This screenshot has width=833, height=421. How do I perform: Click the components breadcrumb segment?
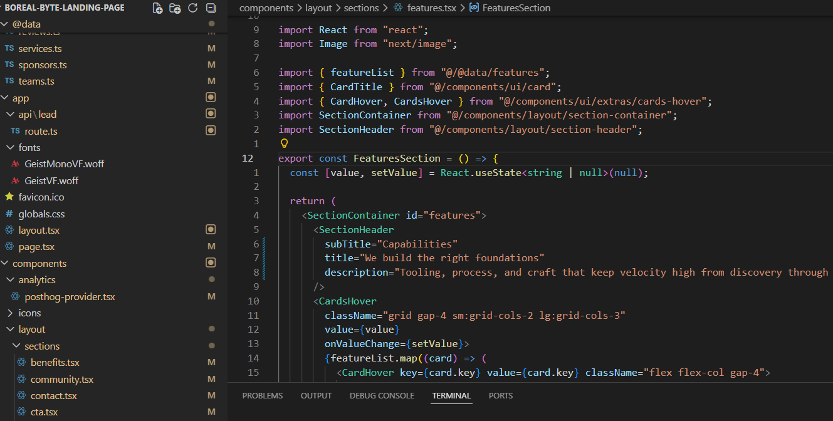tap(266, 8)
